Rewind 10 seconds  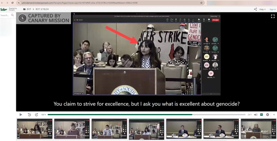tap(29, 114)
